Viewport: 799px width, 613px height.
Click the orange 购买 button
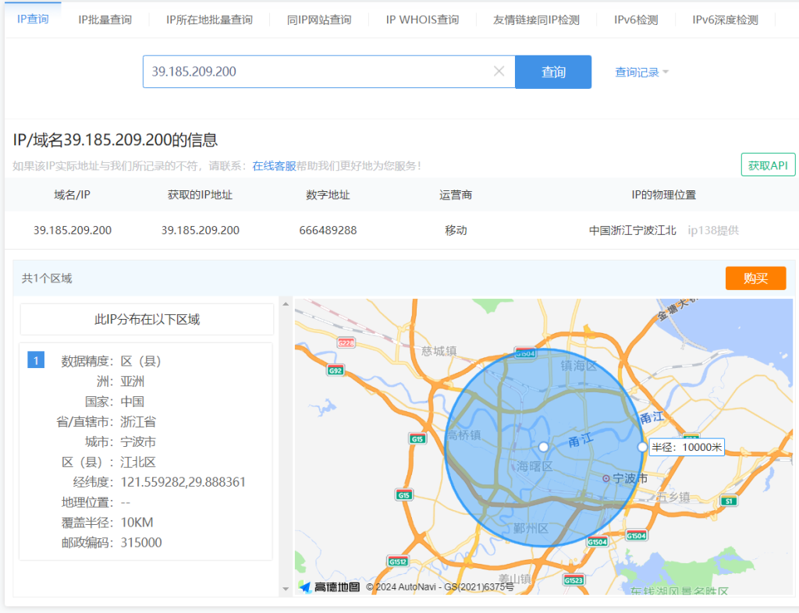pyautogui.click(x=755, y=278)
